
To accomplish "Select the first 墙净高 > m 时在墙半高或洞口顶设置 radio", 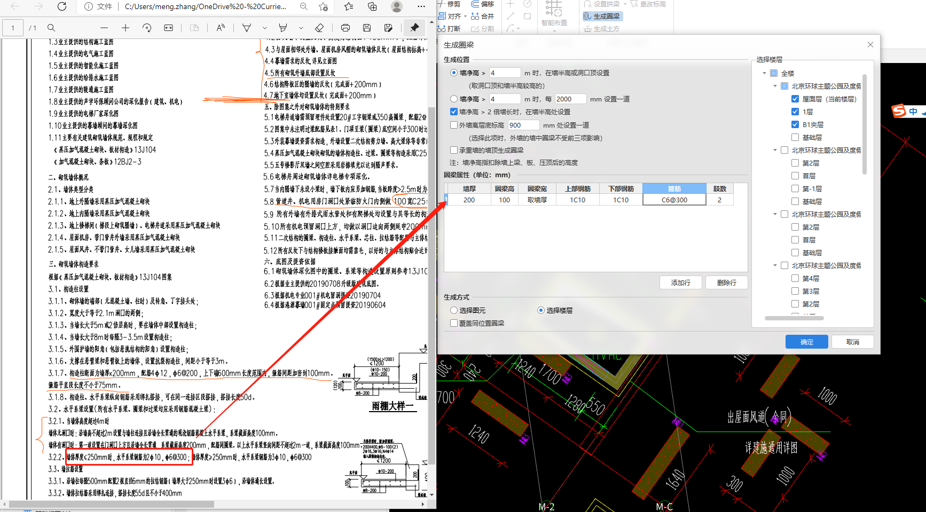I will pos(454,73).
